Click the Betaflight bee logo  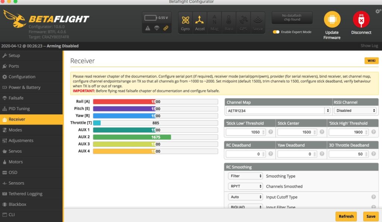point(15,19)
